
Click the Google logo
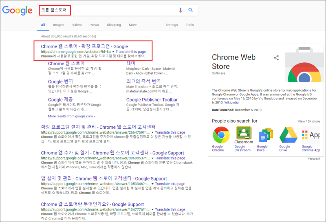[17, 11]
